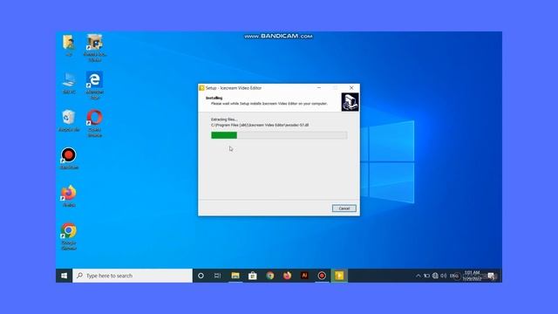This screenshot has width=558, height=314.
Task: Open Cortana from the taskbar
Action: (201, 276)
